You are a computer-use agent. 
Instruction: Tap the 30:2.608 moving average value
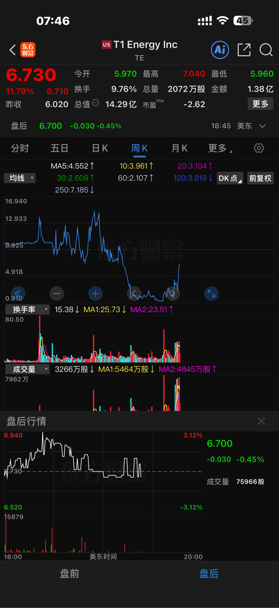76,178
